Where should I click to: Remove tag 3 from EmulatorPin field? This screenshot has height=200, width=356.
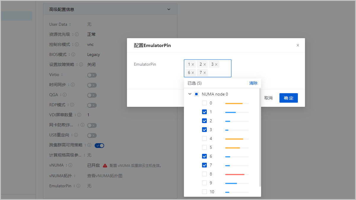pos(216,64)
